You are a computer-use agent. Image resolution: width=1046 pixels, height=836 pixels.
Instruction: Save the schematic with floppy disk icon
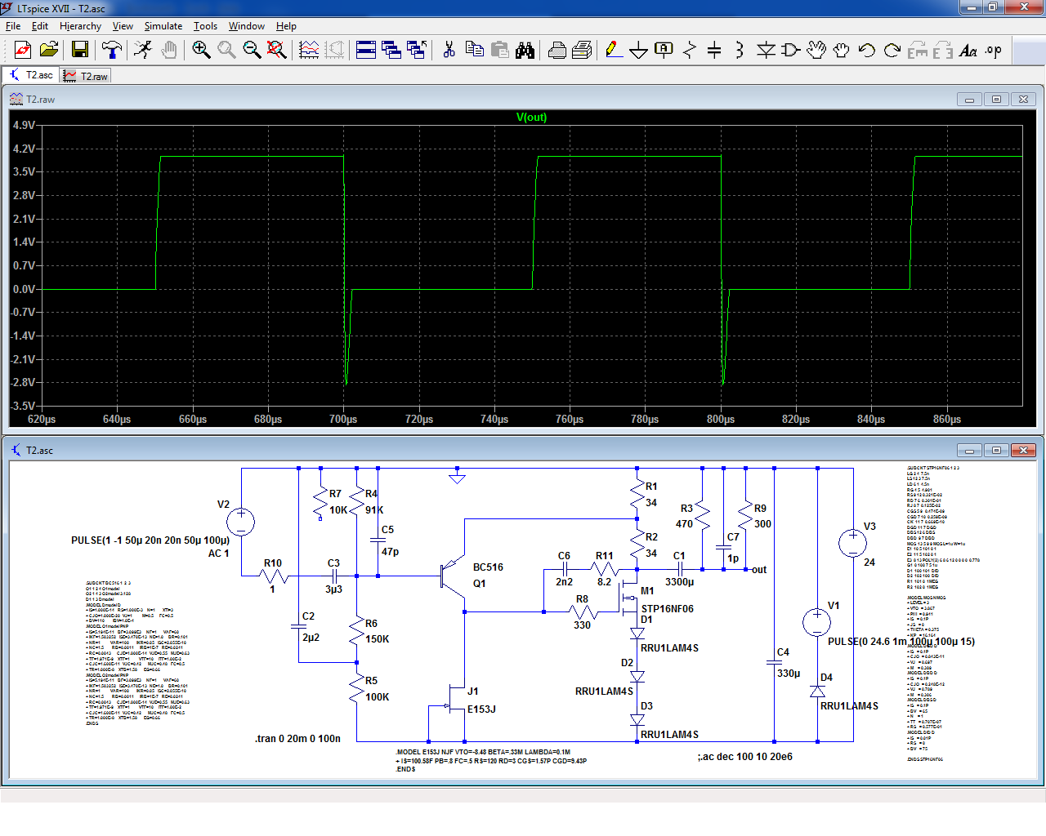tap(80, 50)
